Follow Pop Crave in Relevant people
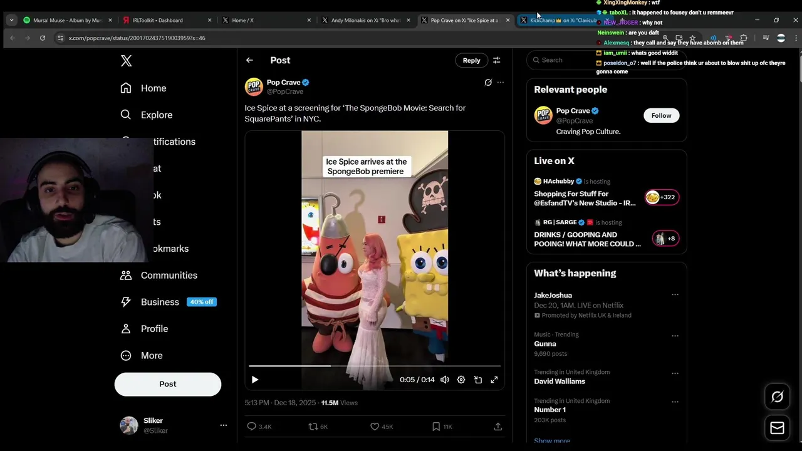Image resolution: width=802 pixels, height=451 pixels. [x=661, y=115]
